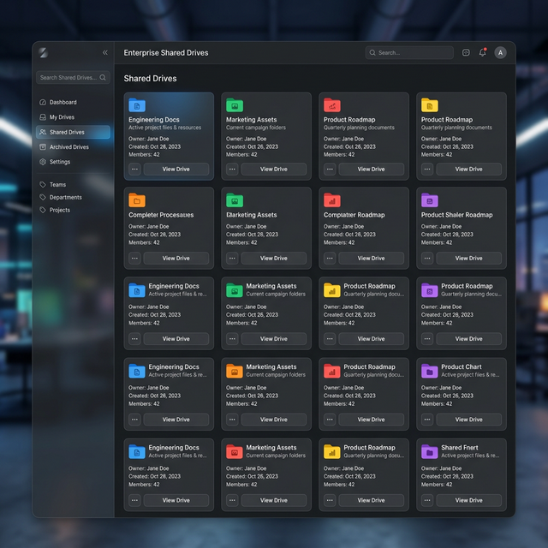Open the messages icon beside search

(x=466, y=53)
